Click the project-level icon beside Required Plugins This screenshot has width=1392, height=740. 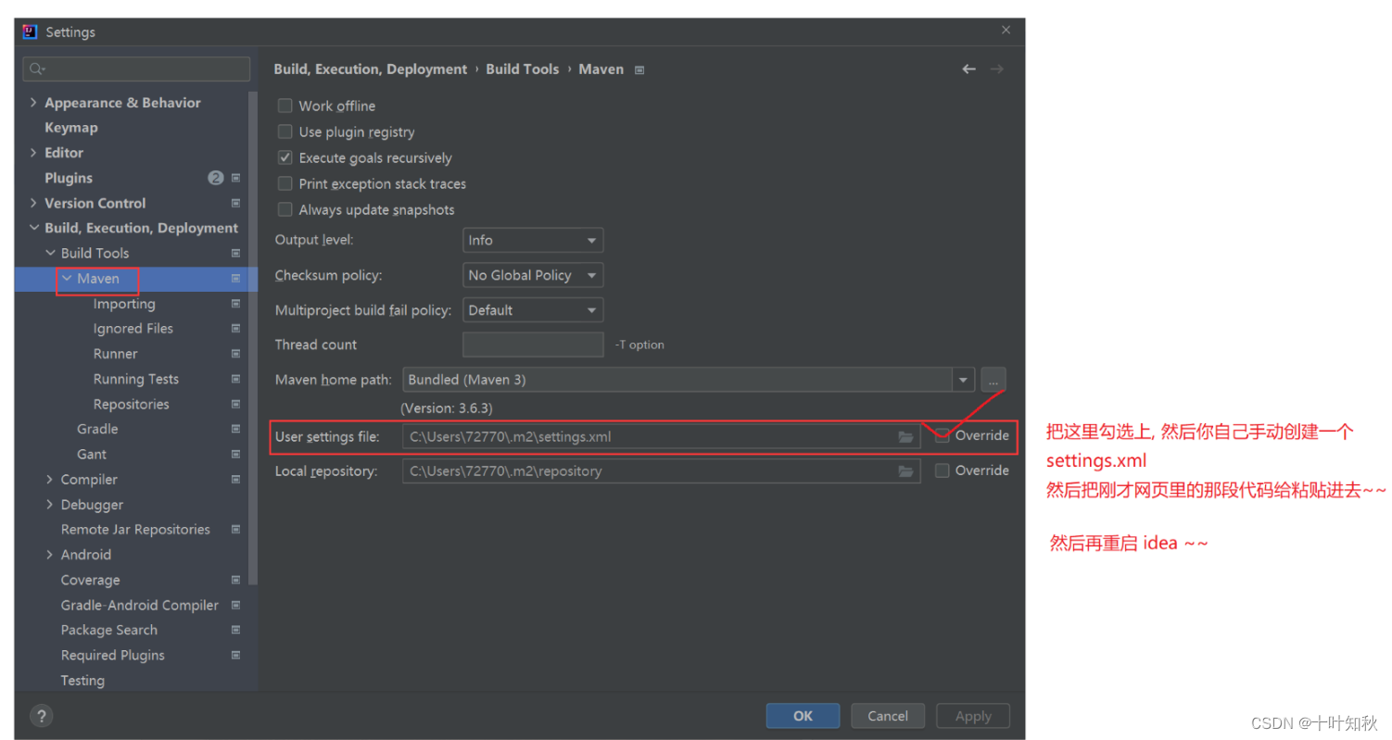pyautogui.click(x=236, y=655)
